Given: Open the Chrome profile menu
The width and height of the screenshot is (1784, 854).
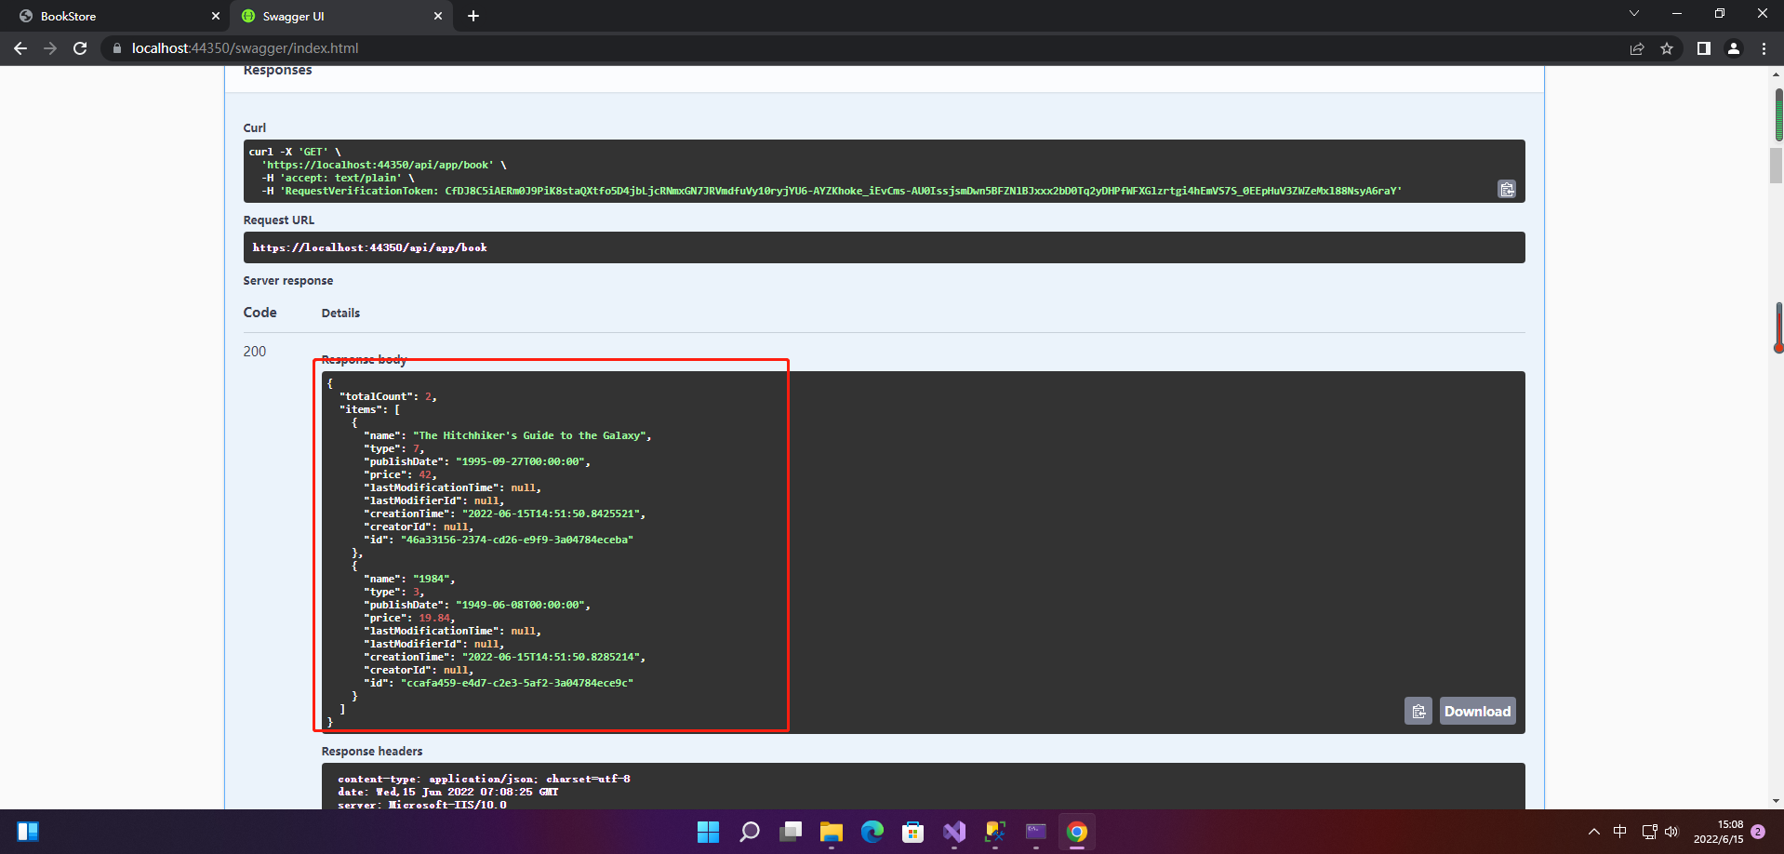Looking at the screenshot, I should click(1734, 48).
